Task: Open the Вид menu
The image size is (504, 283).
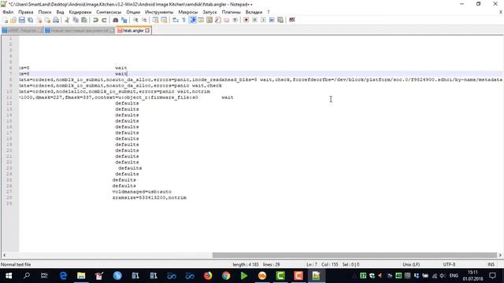Action: tap(60, 12)
